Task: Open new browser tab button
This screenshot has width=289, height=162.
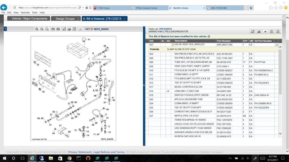Action: click(246, 8)
